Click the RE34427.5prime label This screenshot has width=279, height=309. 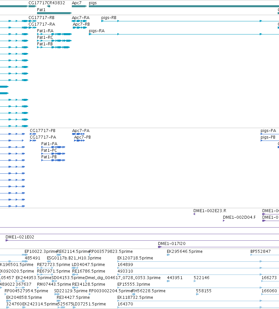pos(73,298)
